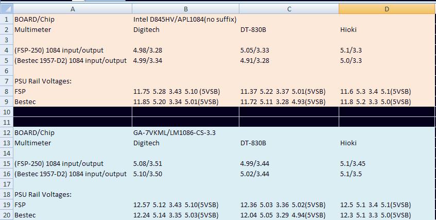This screenshot has height=220, width=436.
Task: Select row 11 header
Action: tap(6, 122)
